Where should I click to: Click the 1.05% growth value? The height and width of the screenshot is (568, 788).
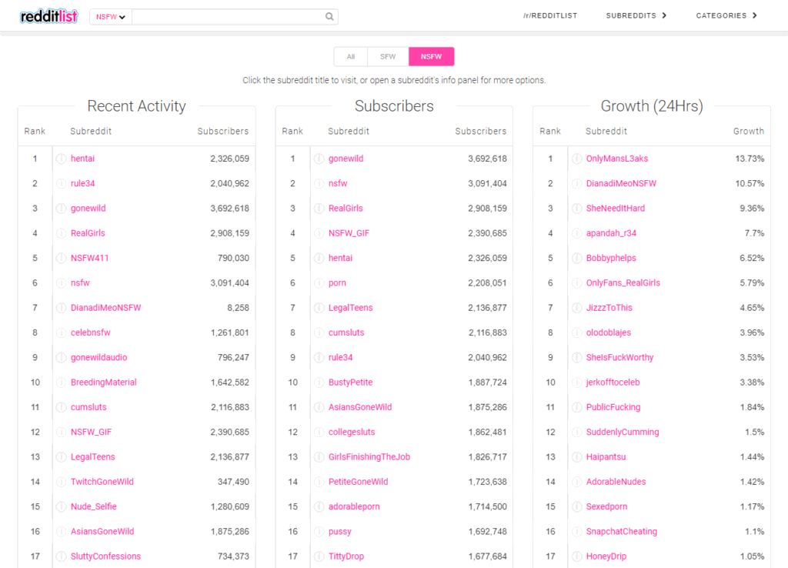[x=752, y=556]
